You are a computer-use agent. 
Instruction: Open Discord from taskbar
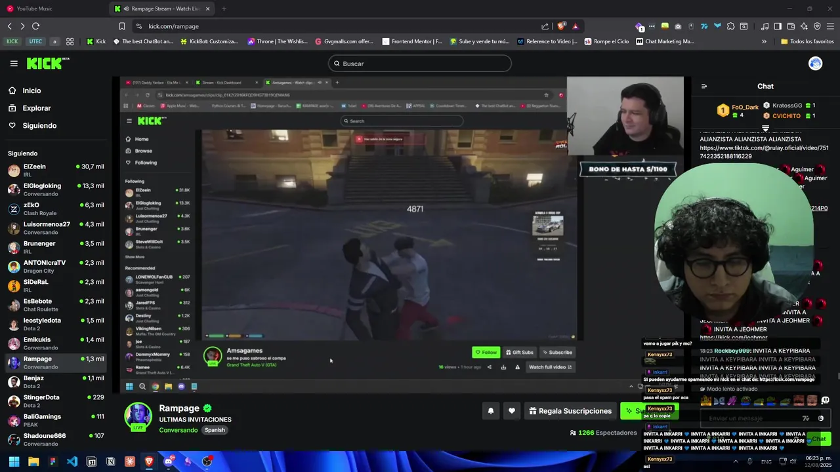point(168,462)
